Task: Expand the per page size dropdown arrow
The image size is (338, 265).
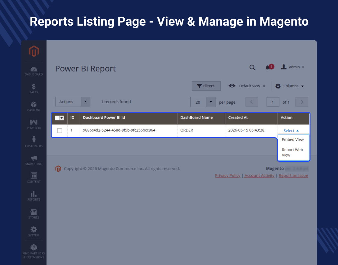Action: [x=211, y=102]
